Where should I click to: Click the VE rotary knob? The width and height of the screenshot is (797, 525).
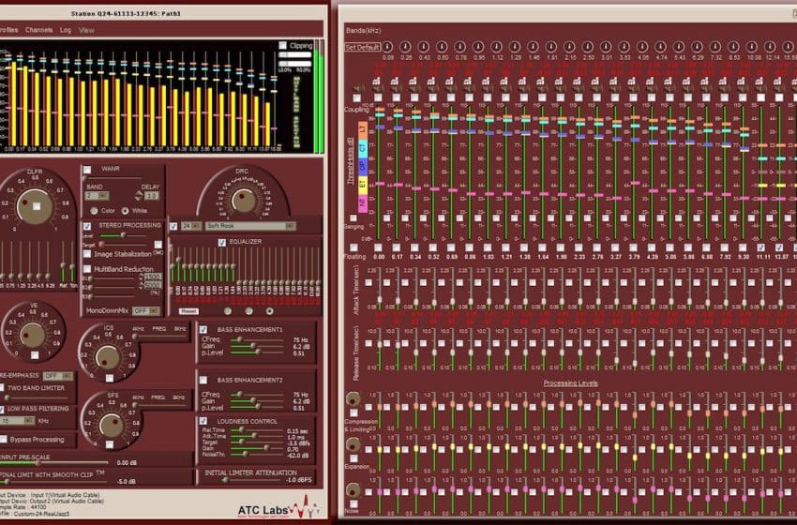33,335
